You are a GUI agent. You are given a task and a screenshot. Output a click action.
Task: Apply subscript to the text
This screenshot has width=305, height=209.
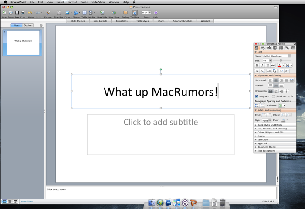click(262, 71)
